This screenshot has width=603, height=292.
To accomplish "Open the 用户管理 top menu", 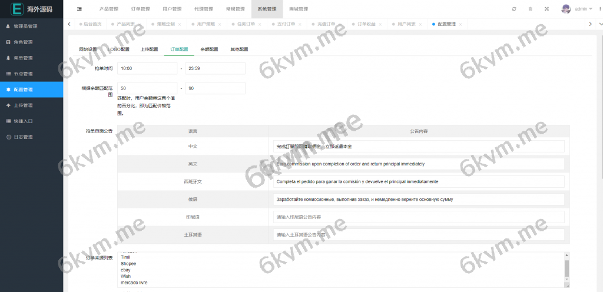I will [x=172, y=9].
